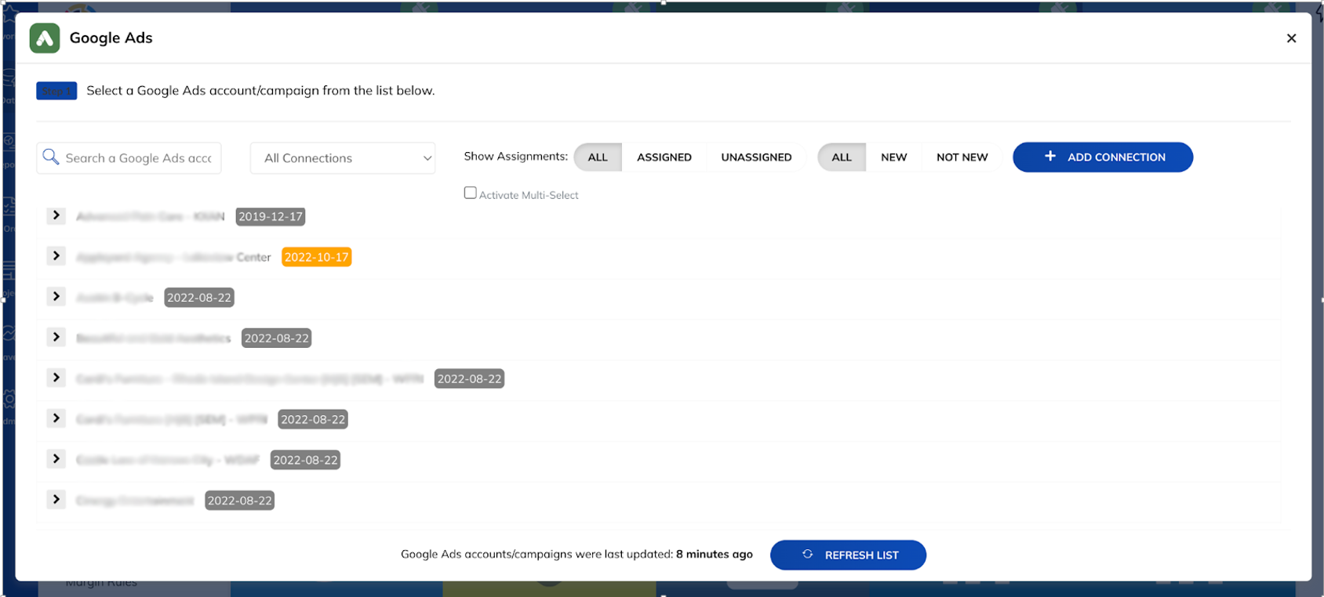Show only NOT NEW accounts
1324x597 pixels.
click(x=962, y=157)
